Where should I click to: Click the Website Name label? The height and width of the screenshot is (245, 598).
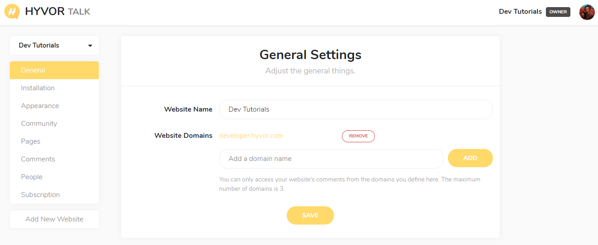click(x=188, y=109)
